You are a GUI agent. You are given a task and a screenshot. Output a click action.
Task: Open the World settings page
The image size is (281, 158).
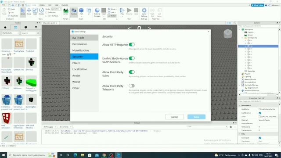click(x=84, y=82)
